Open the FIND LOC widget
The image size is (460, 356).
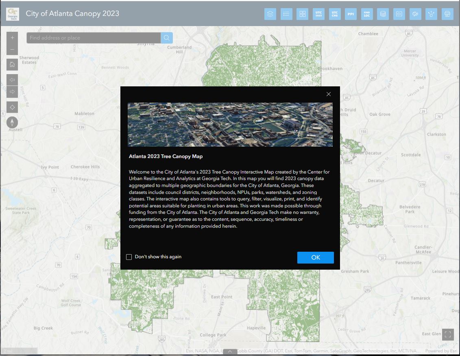point(367,14)
